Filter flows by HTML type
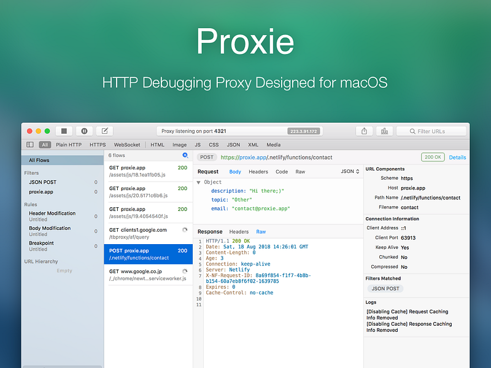Image resolution: width=491 pixels, height=368 pixels. [157, 145]
